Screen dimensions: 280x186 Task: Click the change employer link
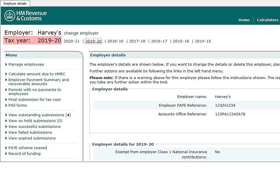click(x=81, y=33)
